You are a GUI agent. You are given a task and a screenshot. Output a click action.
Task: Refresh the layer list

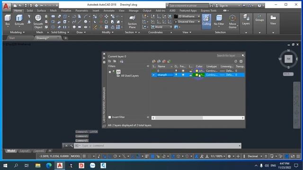pyautogui.click(x=236, y=61)
